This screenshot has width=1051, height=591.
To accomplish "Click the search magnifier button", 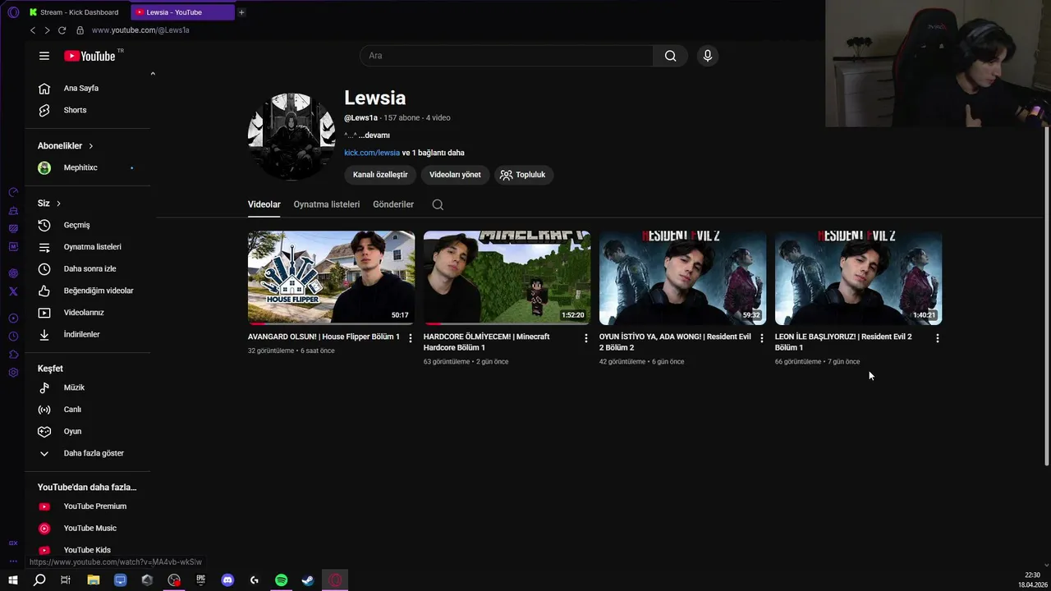I will 670,56.
